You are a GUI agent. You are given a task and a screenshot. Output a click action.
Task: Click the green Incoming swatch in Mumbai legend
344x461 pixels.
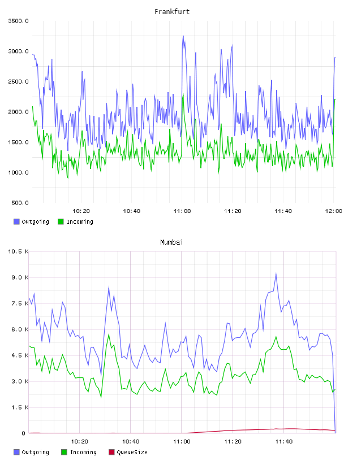tap(64, 452)
